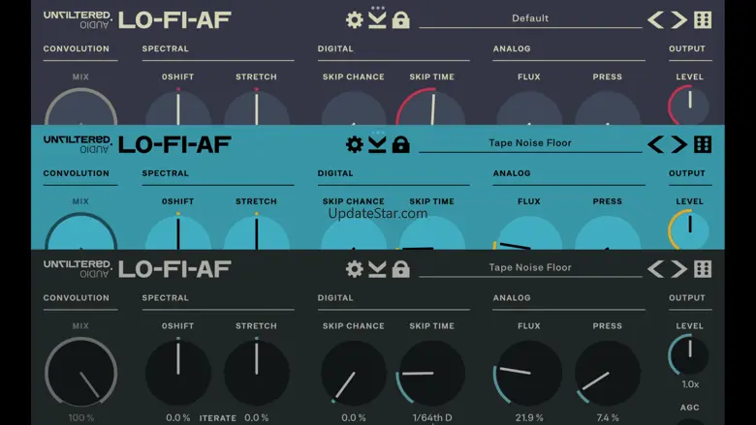Open preset browser grid in purple panel
The image size is (756, 425).
pos(703,19)
